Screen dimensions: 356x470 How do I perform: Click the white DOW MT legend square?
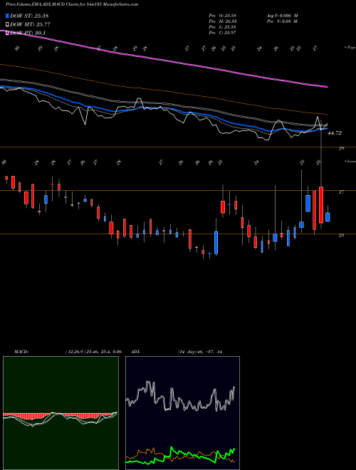pos(8,25)
